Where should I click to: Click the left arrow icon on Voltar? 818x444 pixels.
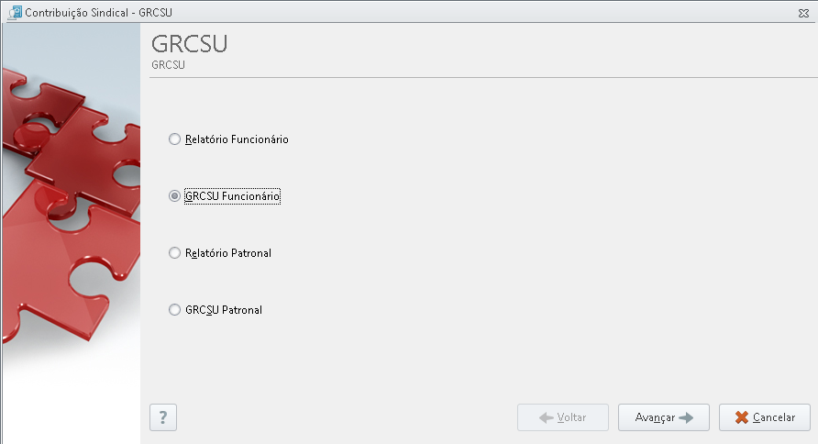pos(547,417)
